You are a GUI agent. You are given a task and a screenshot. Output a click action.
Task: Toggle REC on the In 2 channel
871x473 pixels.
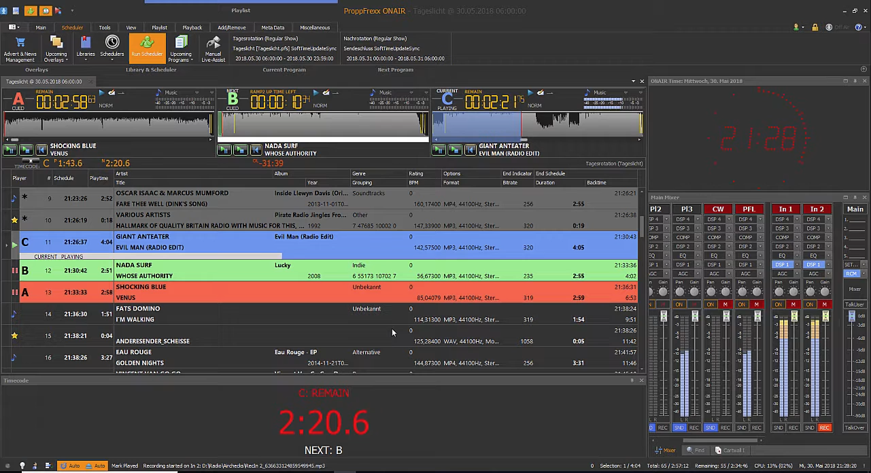point(824,427)
